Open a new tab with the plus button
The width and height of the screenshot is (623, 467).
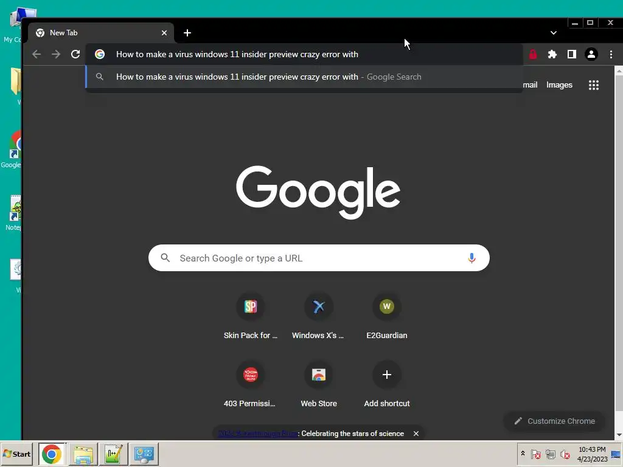coord(187,33)
